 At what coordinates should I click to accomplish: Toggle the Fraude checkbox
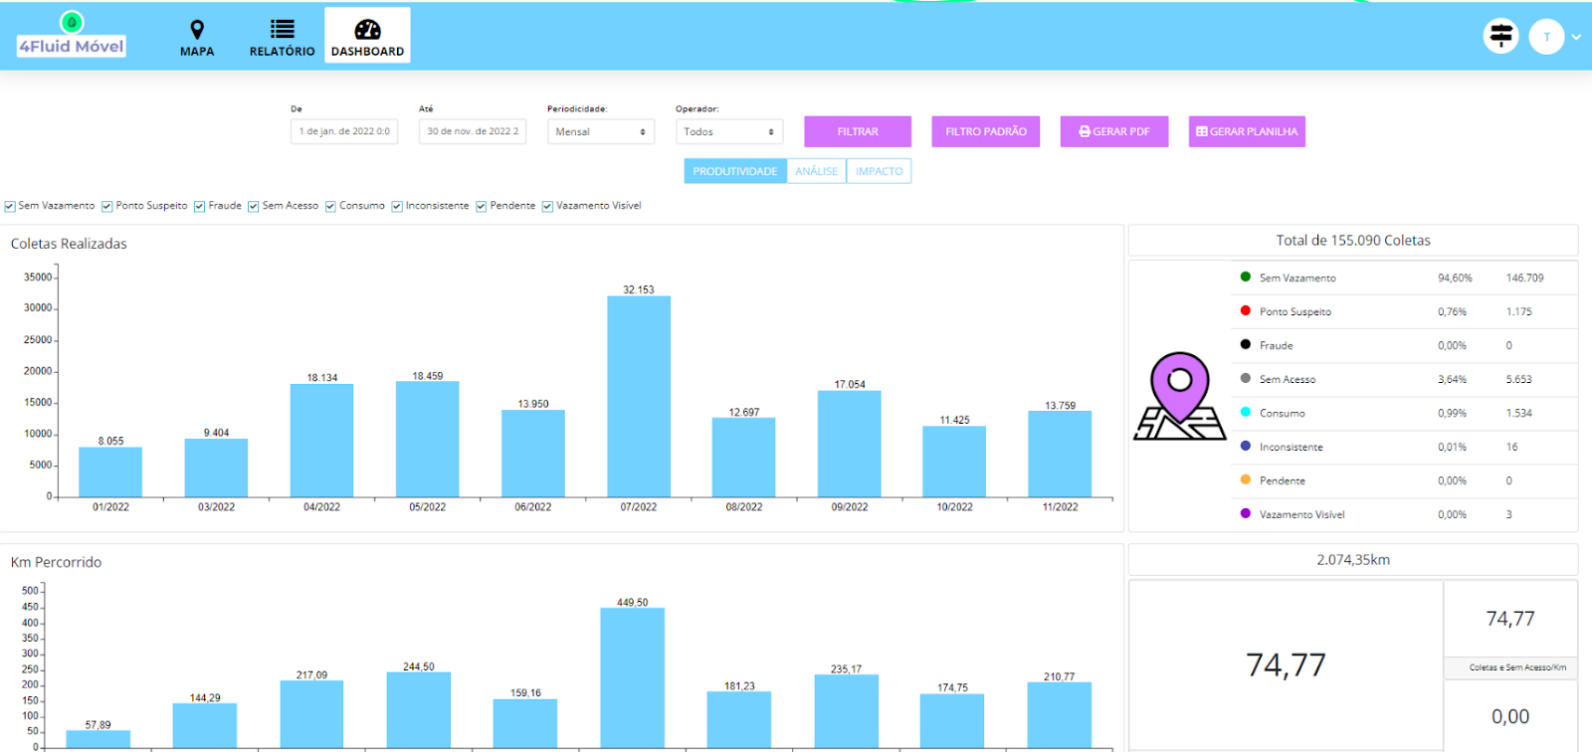200,206
